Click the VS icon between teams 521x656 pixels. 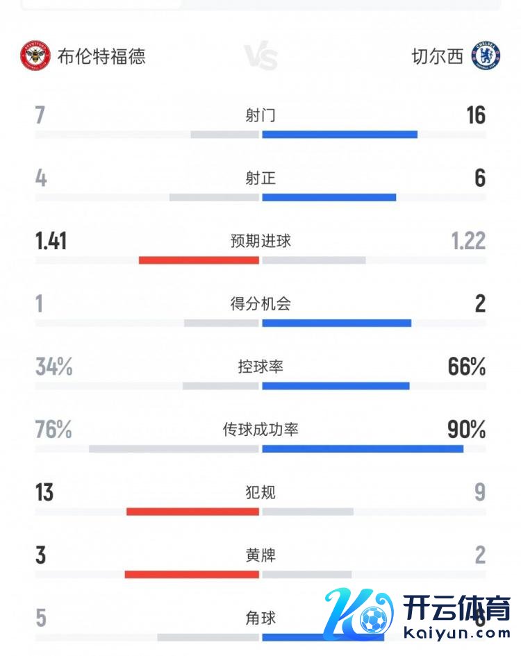pyautogui.click(x=260, y=57)
